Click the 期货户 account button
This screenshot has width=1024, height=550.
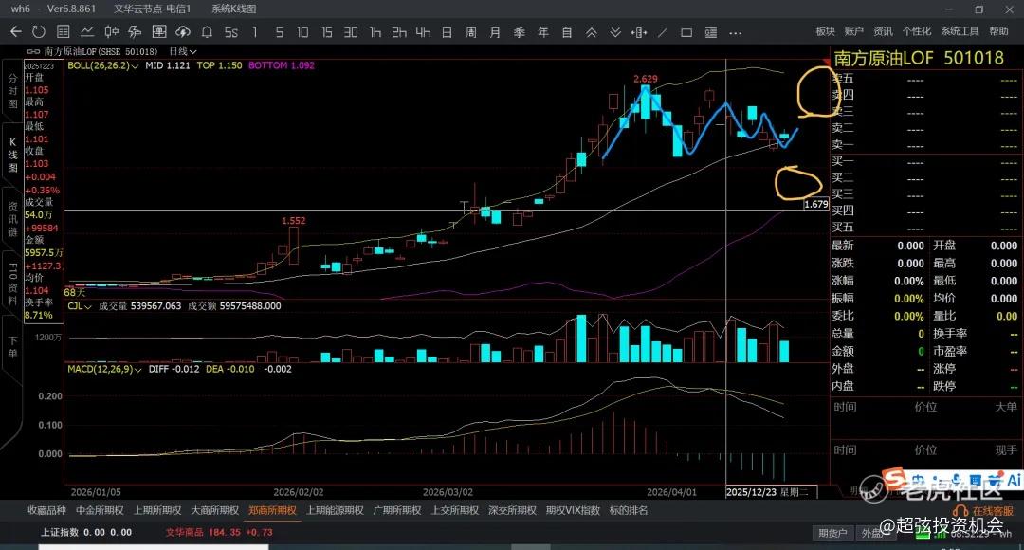click(x=832, y=533)
